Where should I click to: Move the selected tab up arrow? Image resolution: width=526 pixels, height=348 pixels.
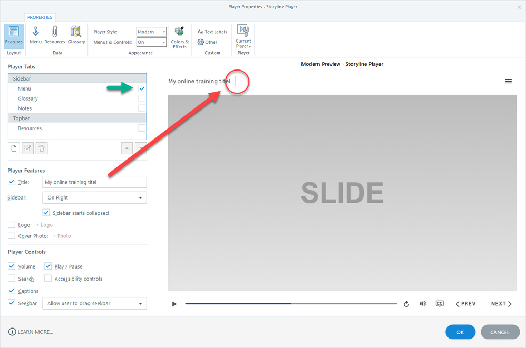point(127,148)
